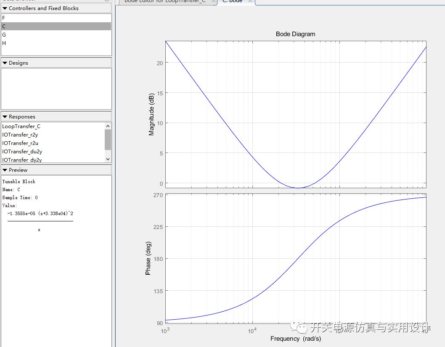Click the Name: C line in Preview
The width and height of the screenshot is (445, 347).
pyautogui.click(x=11, y=189)
